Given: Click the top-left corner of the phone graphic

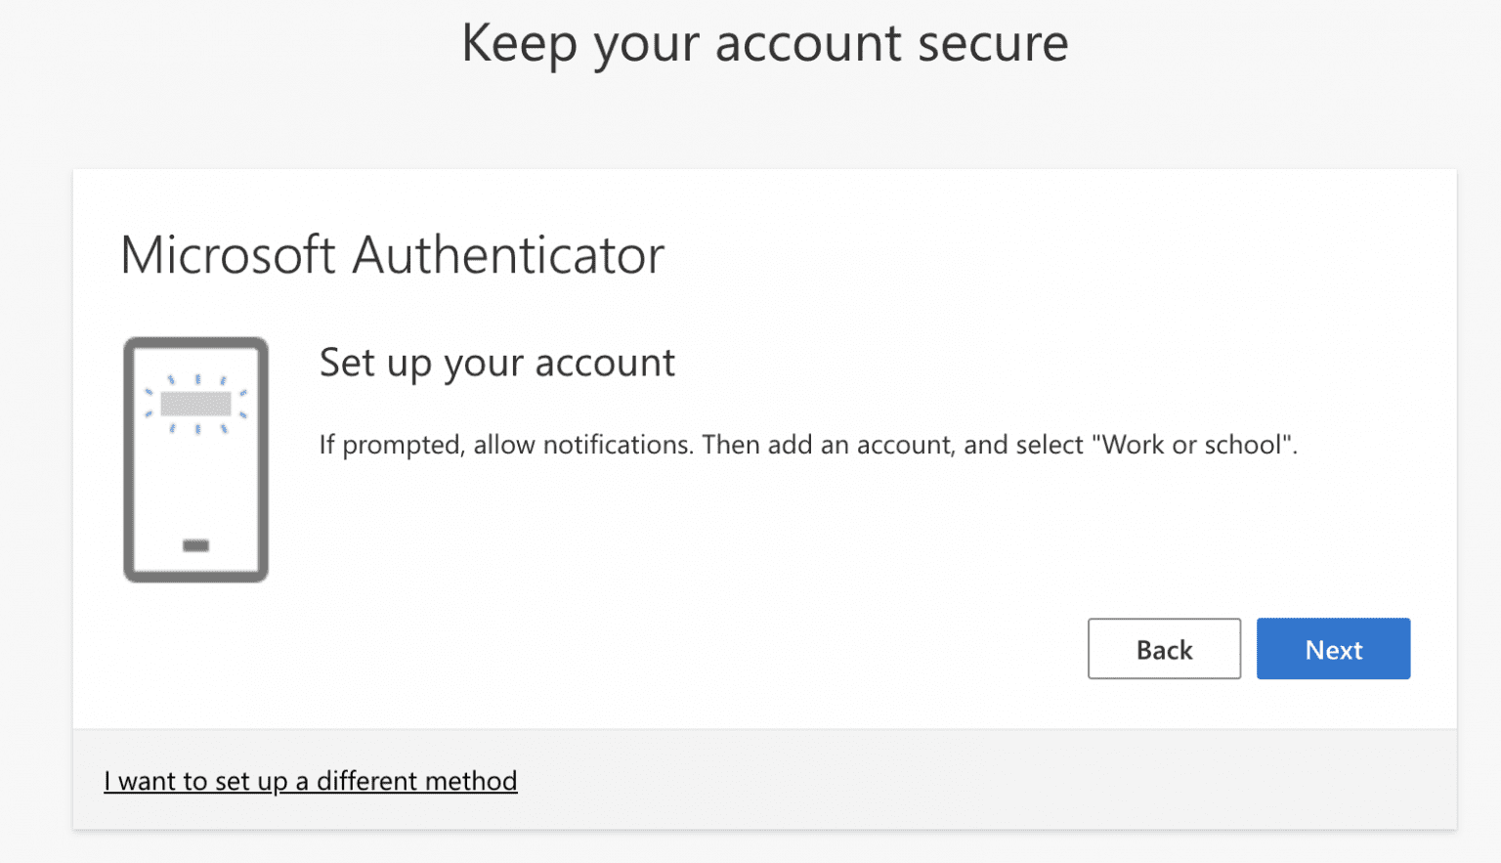Looking at the screenshot, I should (128, 342).
